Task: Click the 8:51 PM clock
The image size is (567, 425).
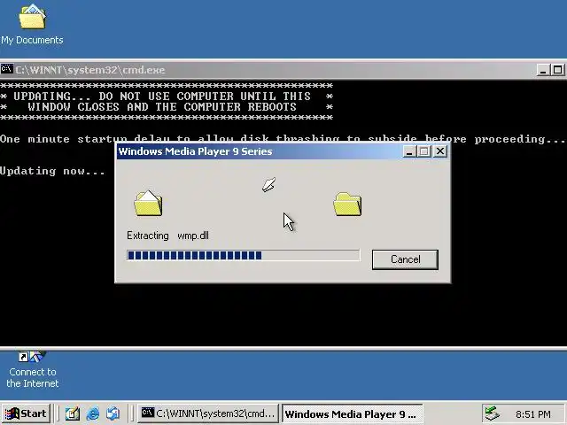Action: point(533,414)
